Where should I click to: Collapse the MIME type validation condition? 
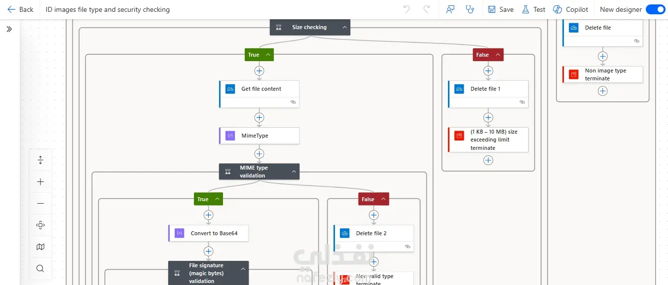point(294,172)
